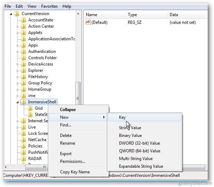The height and width of the screenshot is (187, 214).
Task: Click the Name column header
Action: [104, 15]
